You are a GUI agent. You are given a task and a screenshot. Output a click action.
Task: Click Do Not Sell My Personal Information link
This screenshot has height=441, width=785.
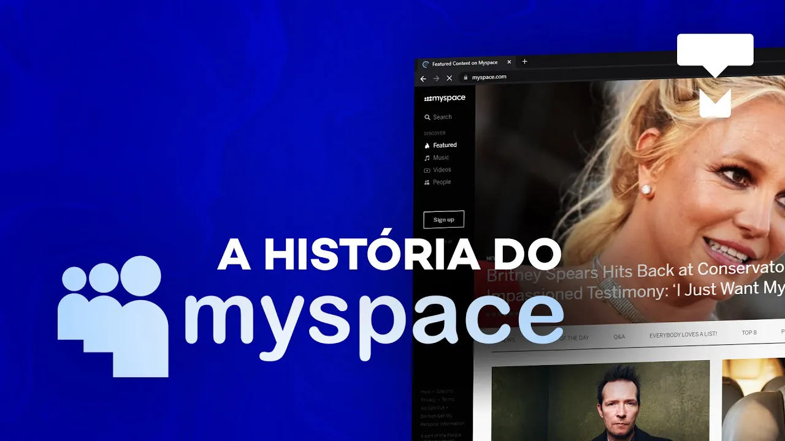[x=442, y=420]
